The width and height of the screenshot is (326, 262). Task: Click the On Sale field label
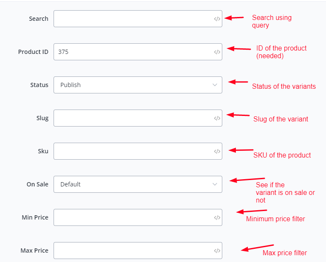tap(37, 184)
